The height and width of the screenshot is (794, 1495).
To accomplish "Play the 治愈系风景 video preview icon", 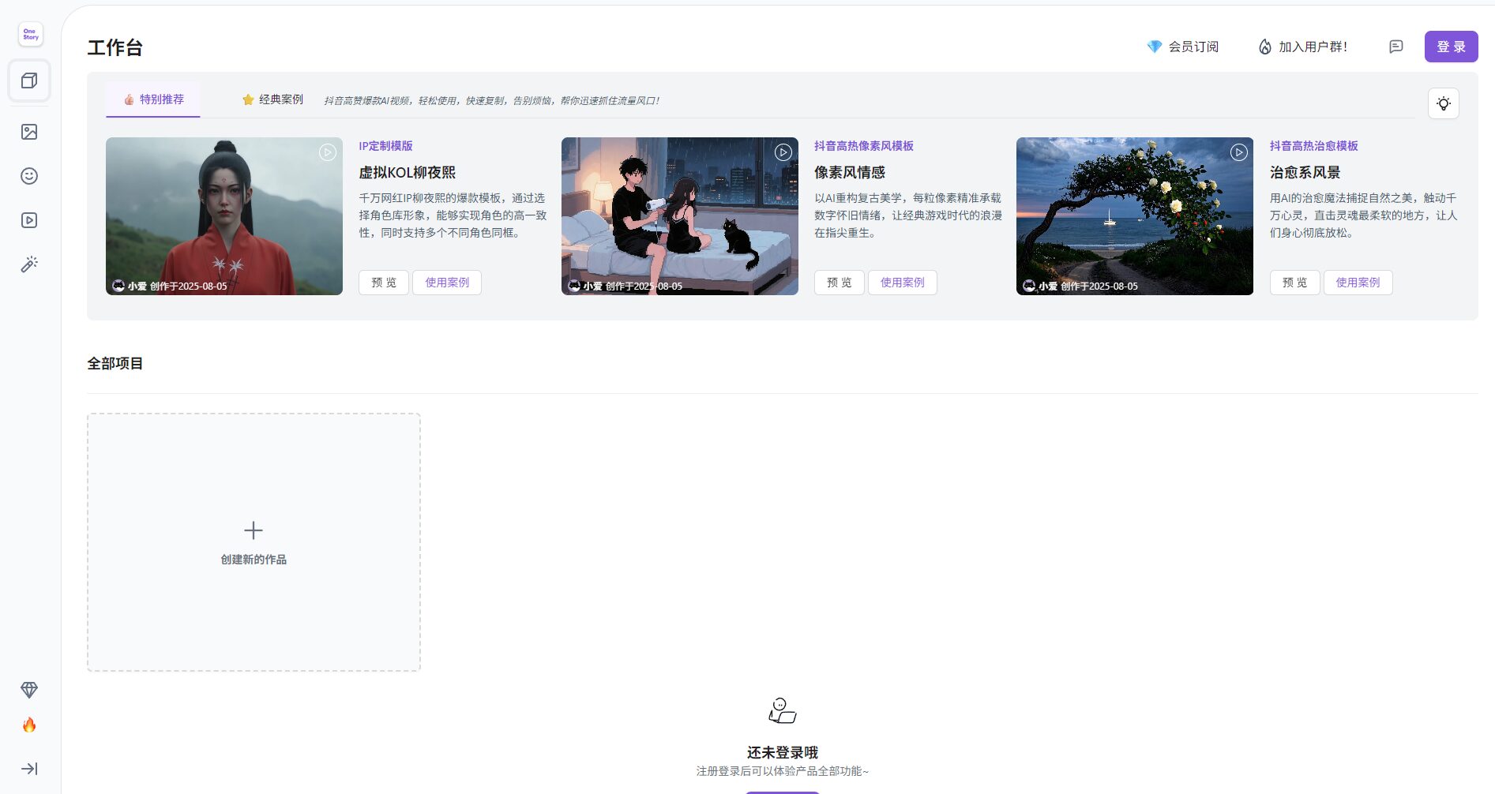I will 1239,152.
